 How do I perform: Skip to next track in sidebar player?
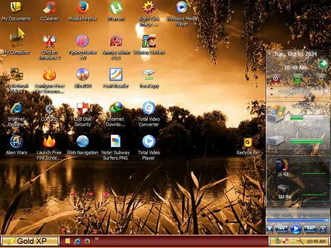pyautogui.click(x=310, y=229)
